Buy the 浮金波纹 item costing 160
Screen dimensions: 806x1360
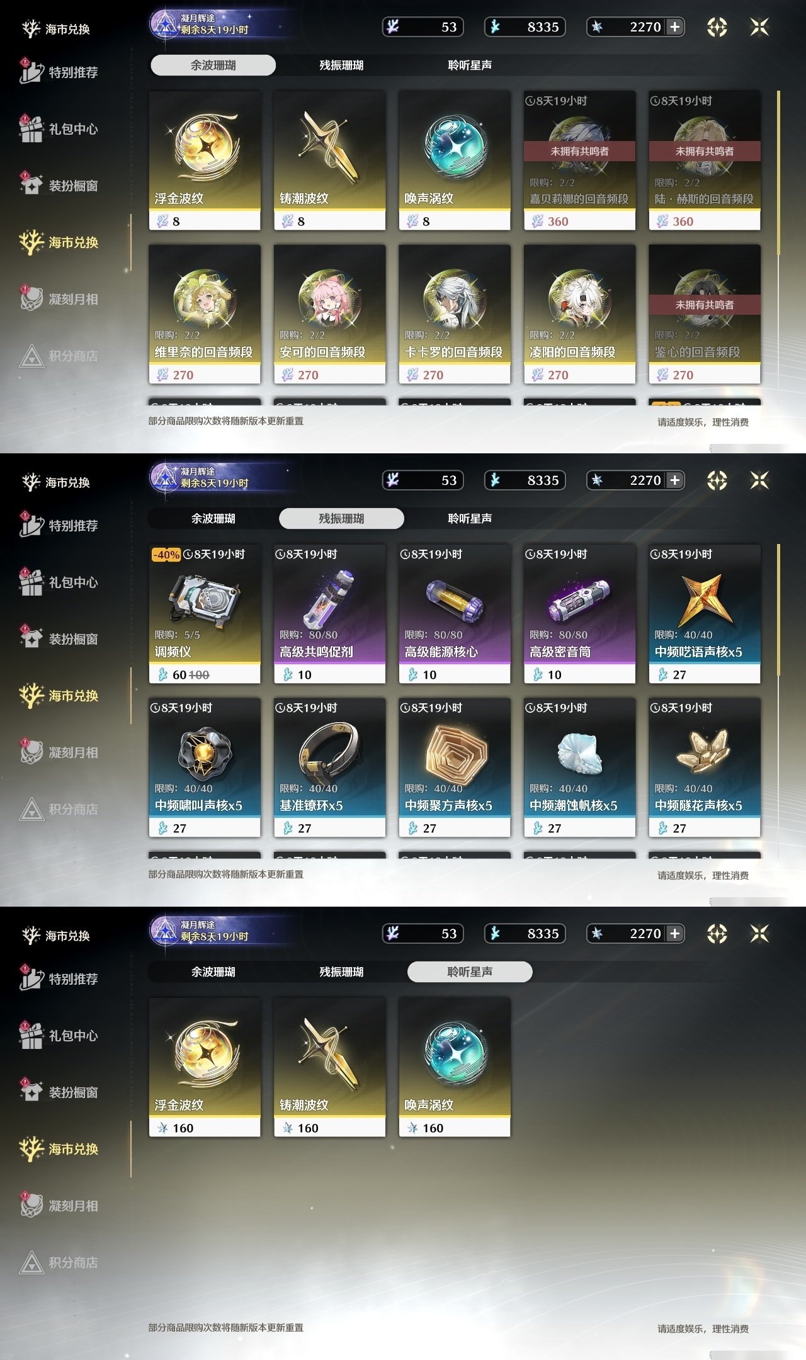pyautogui.click(x=205, y=1067)
